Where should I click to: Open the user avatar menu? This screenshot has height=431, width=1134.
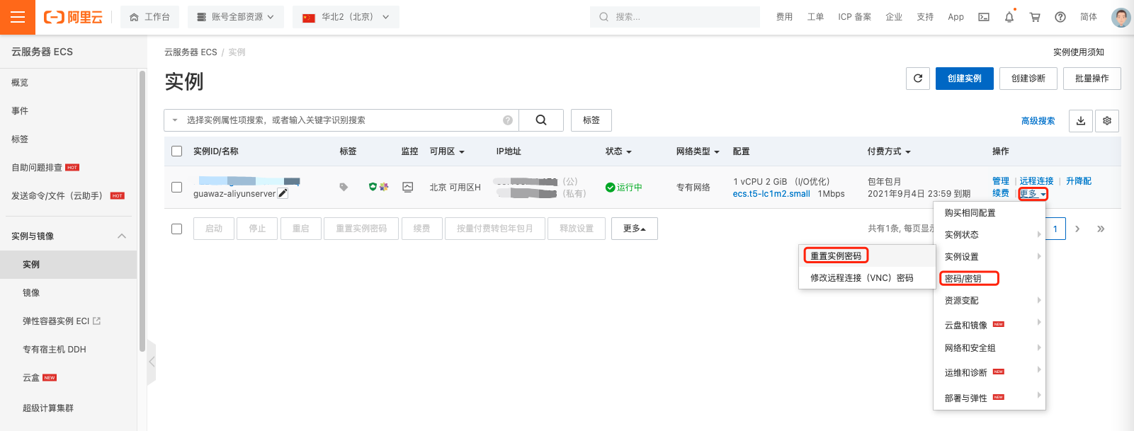coord(1121,17)
